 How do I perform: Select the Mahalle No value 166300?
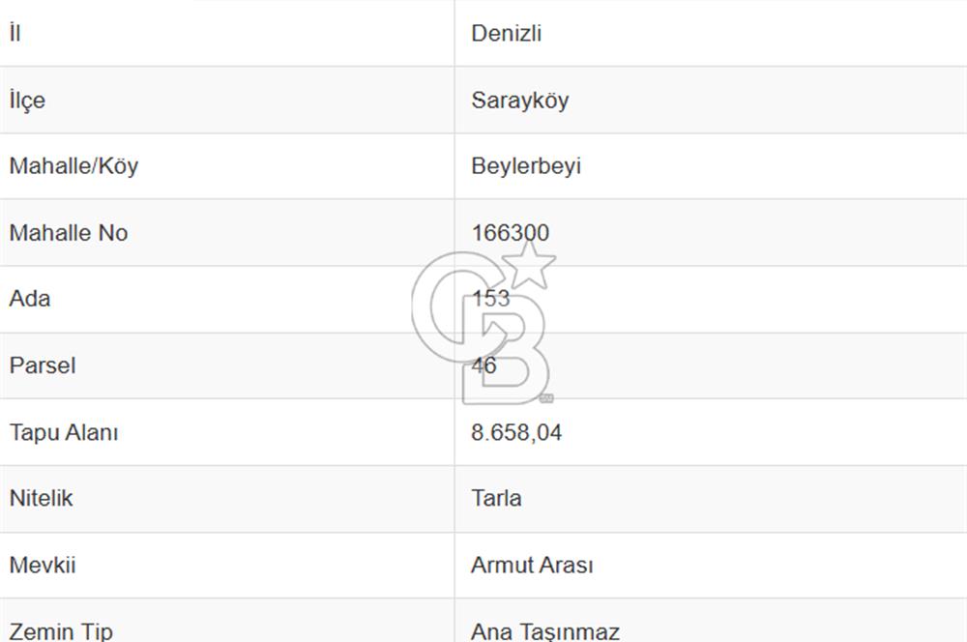coord(510,232)
